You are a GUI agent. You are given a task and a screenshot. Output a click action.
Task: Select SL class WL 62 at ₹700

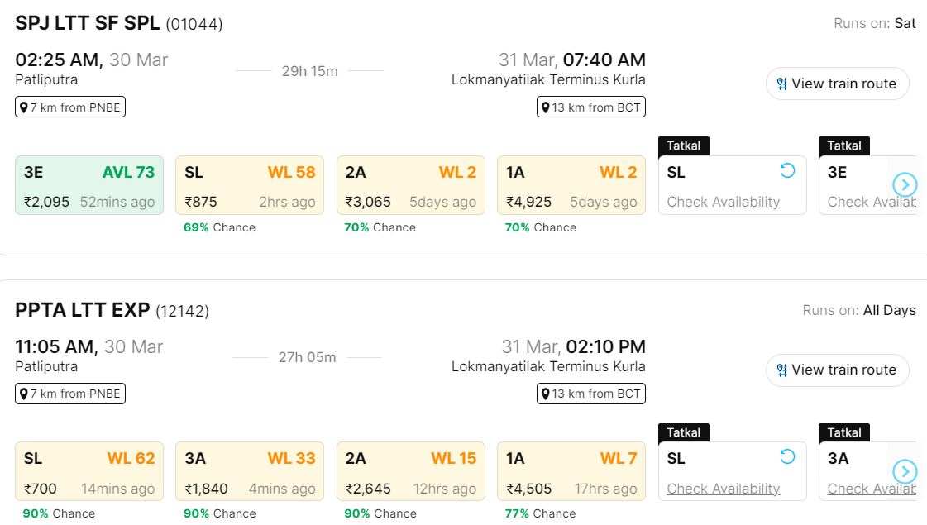click(x=89, y=471)
